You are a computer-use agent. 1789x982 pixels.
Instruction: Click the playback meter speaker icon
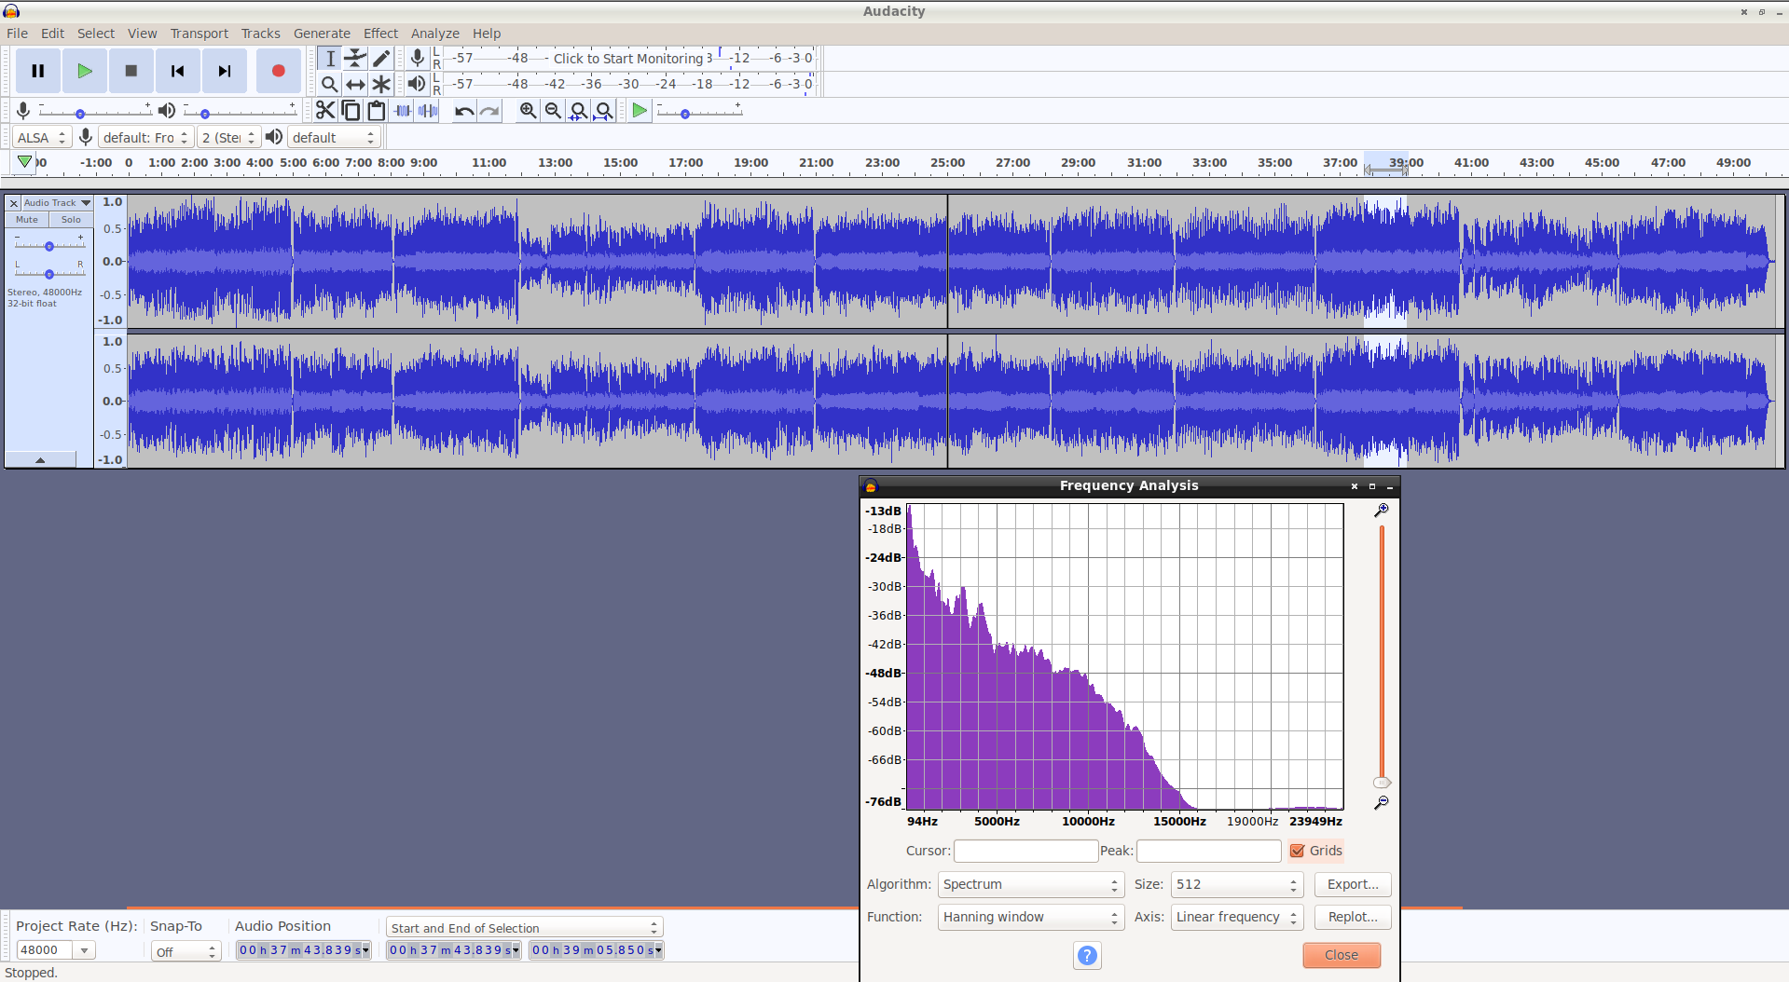(417, 84)
